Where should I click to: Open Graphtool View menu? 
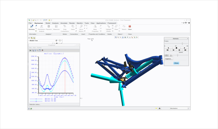pyautogui.click(x=34, y=48)
